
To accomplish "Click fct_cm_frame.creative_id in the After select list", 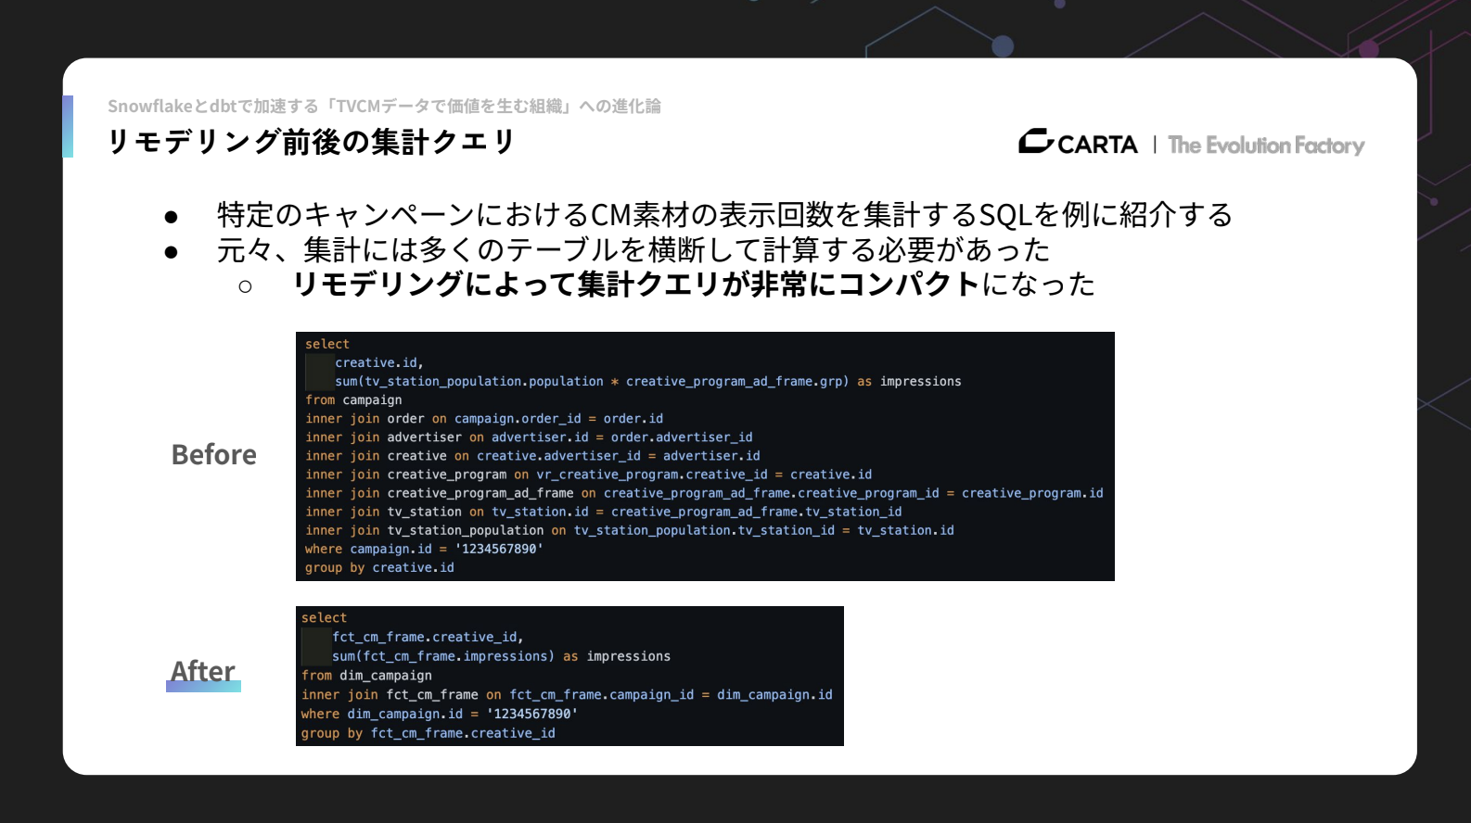I will 428,637.
